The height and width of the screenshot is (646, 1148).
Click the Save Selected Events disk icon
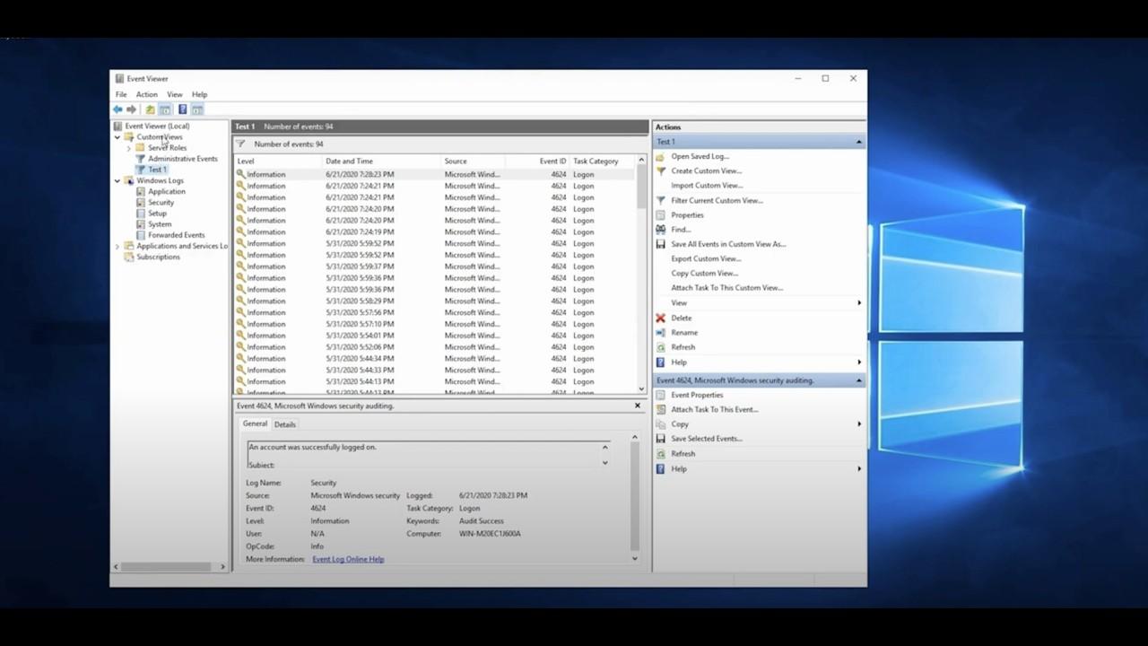661,439
